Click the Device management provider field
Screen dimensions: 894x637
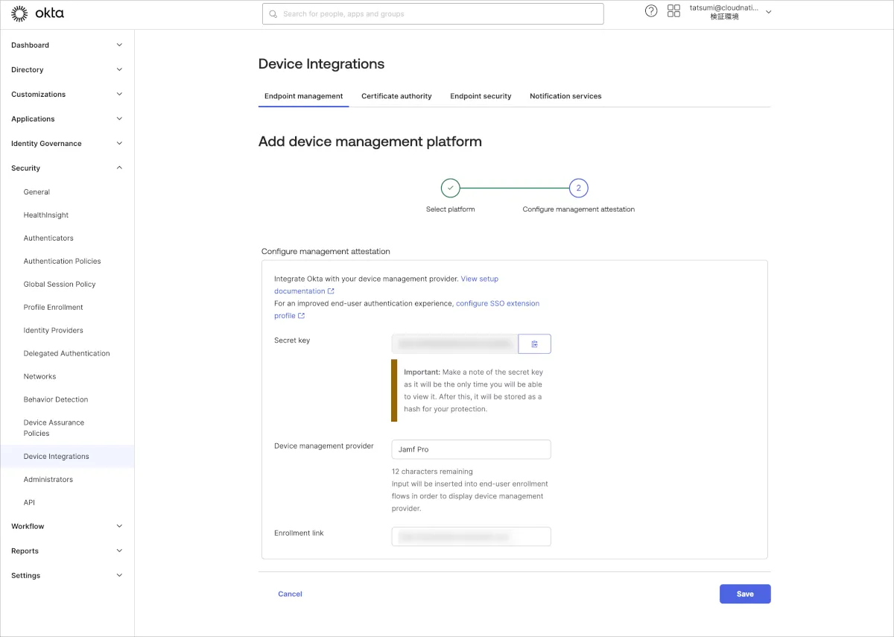471,449
